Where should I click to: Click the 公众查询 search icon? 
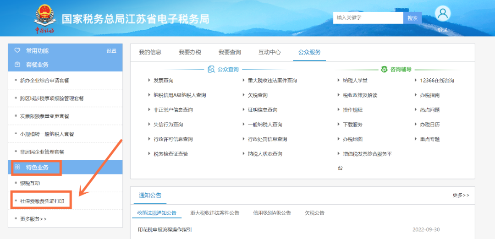(211, 70)
